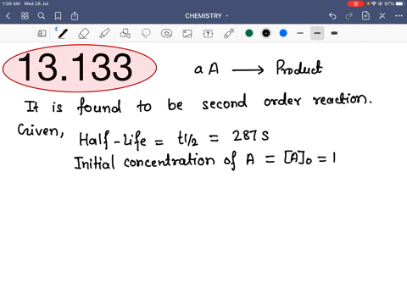Select the thinnest stroke width

click(x=300, y=33)
